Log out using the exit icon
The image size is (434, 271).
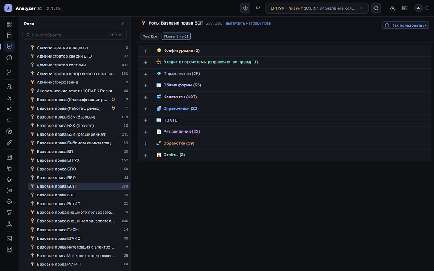[426, 8]
